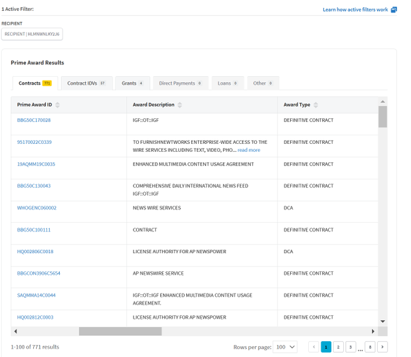This screenshot has width=411, height=357.
Task: Open the Rows per page dropdown
Action: pyautogui.click(x=285, y=347)
